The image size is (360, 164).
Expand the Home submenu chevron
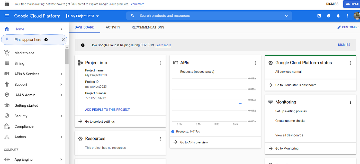(x=61, y=29)
